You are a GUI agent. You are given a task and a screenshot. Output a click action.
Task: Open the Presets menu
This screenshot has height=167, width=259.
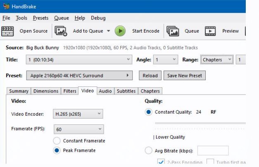40,18
